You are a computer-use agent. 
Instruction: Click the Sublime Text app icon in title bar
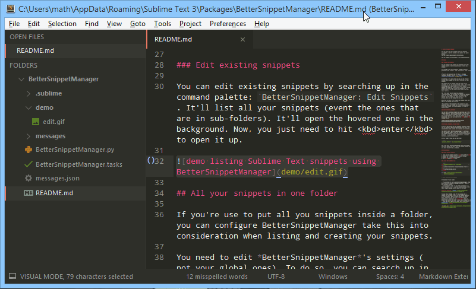coord(11,8)
